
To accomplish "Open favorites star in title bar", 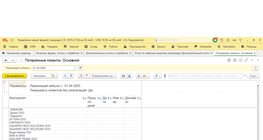I will pyautogui.click(x=228, y=40).
